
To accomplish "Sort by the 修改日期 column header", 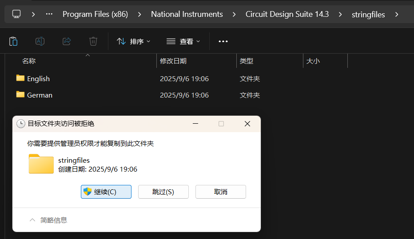I will pyautogui.click(x=173, y=61).
